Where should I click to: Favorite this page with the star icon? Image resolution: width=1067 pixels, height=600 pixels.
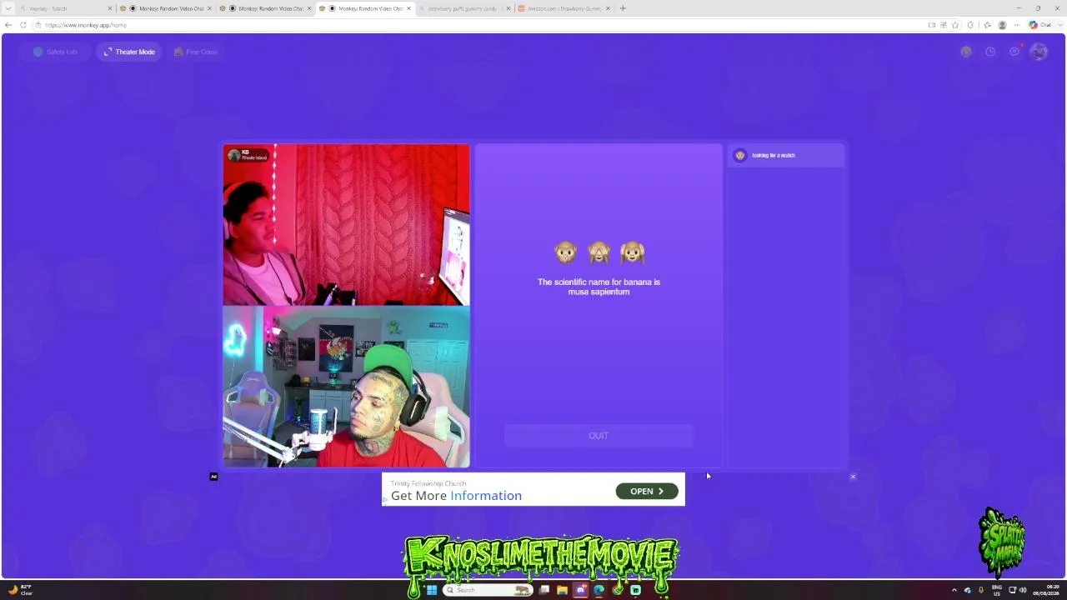955,25
